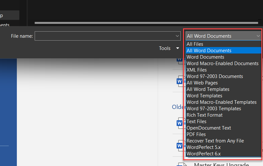Choose Word 97-2003 Documents
This screenshot has height=166, width=263.
[x=223, y=76]
